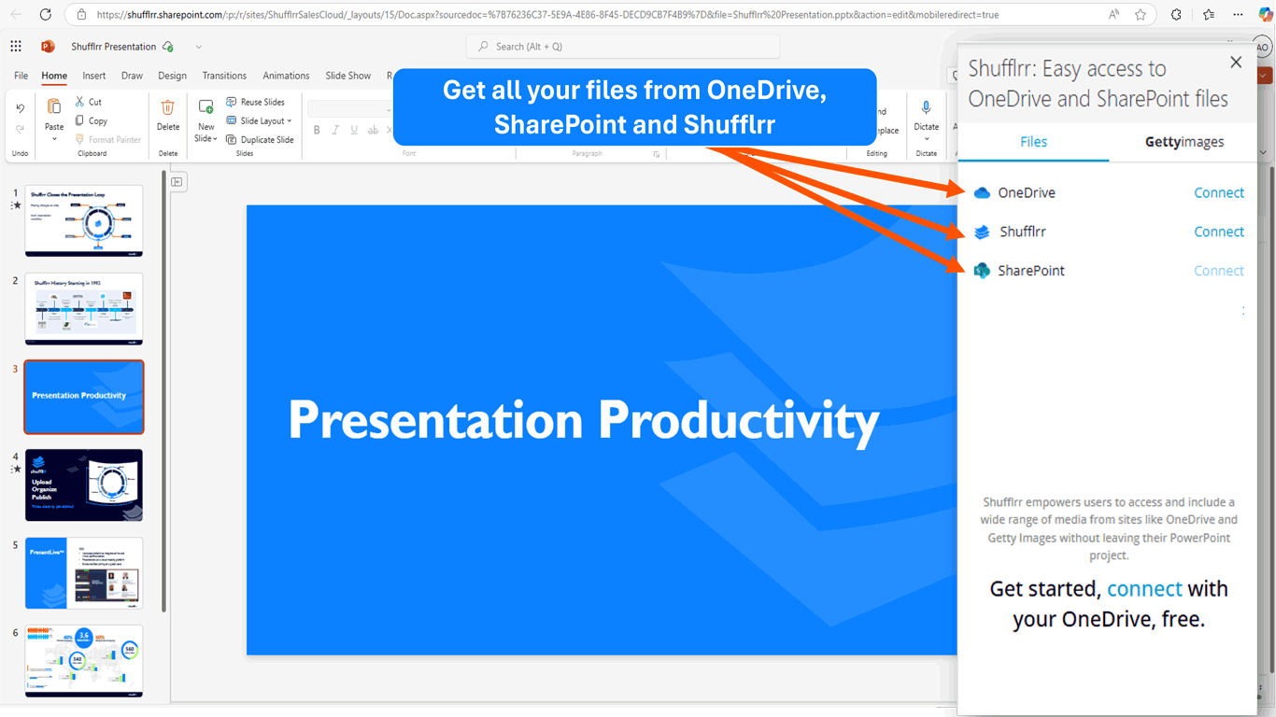Click Format Painter
Screen dimensions: 1276x717
coord(107,140)
